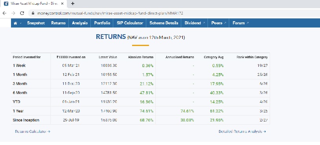Screen dimensions: 320x145
Task: Click the padlock site security icon
Action: (33, 13)
